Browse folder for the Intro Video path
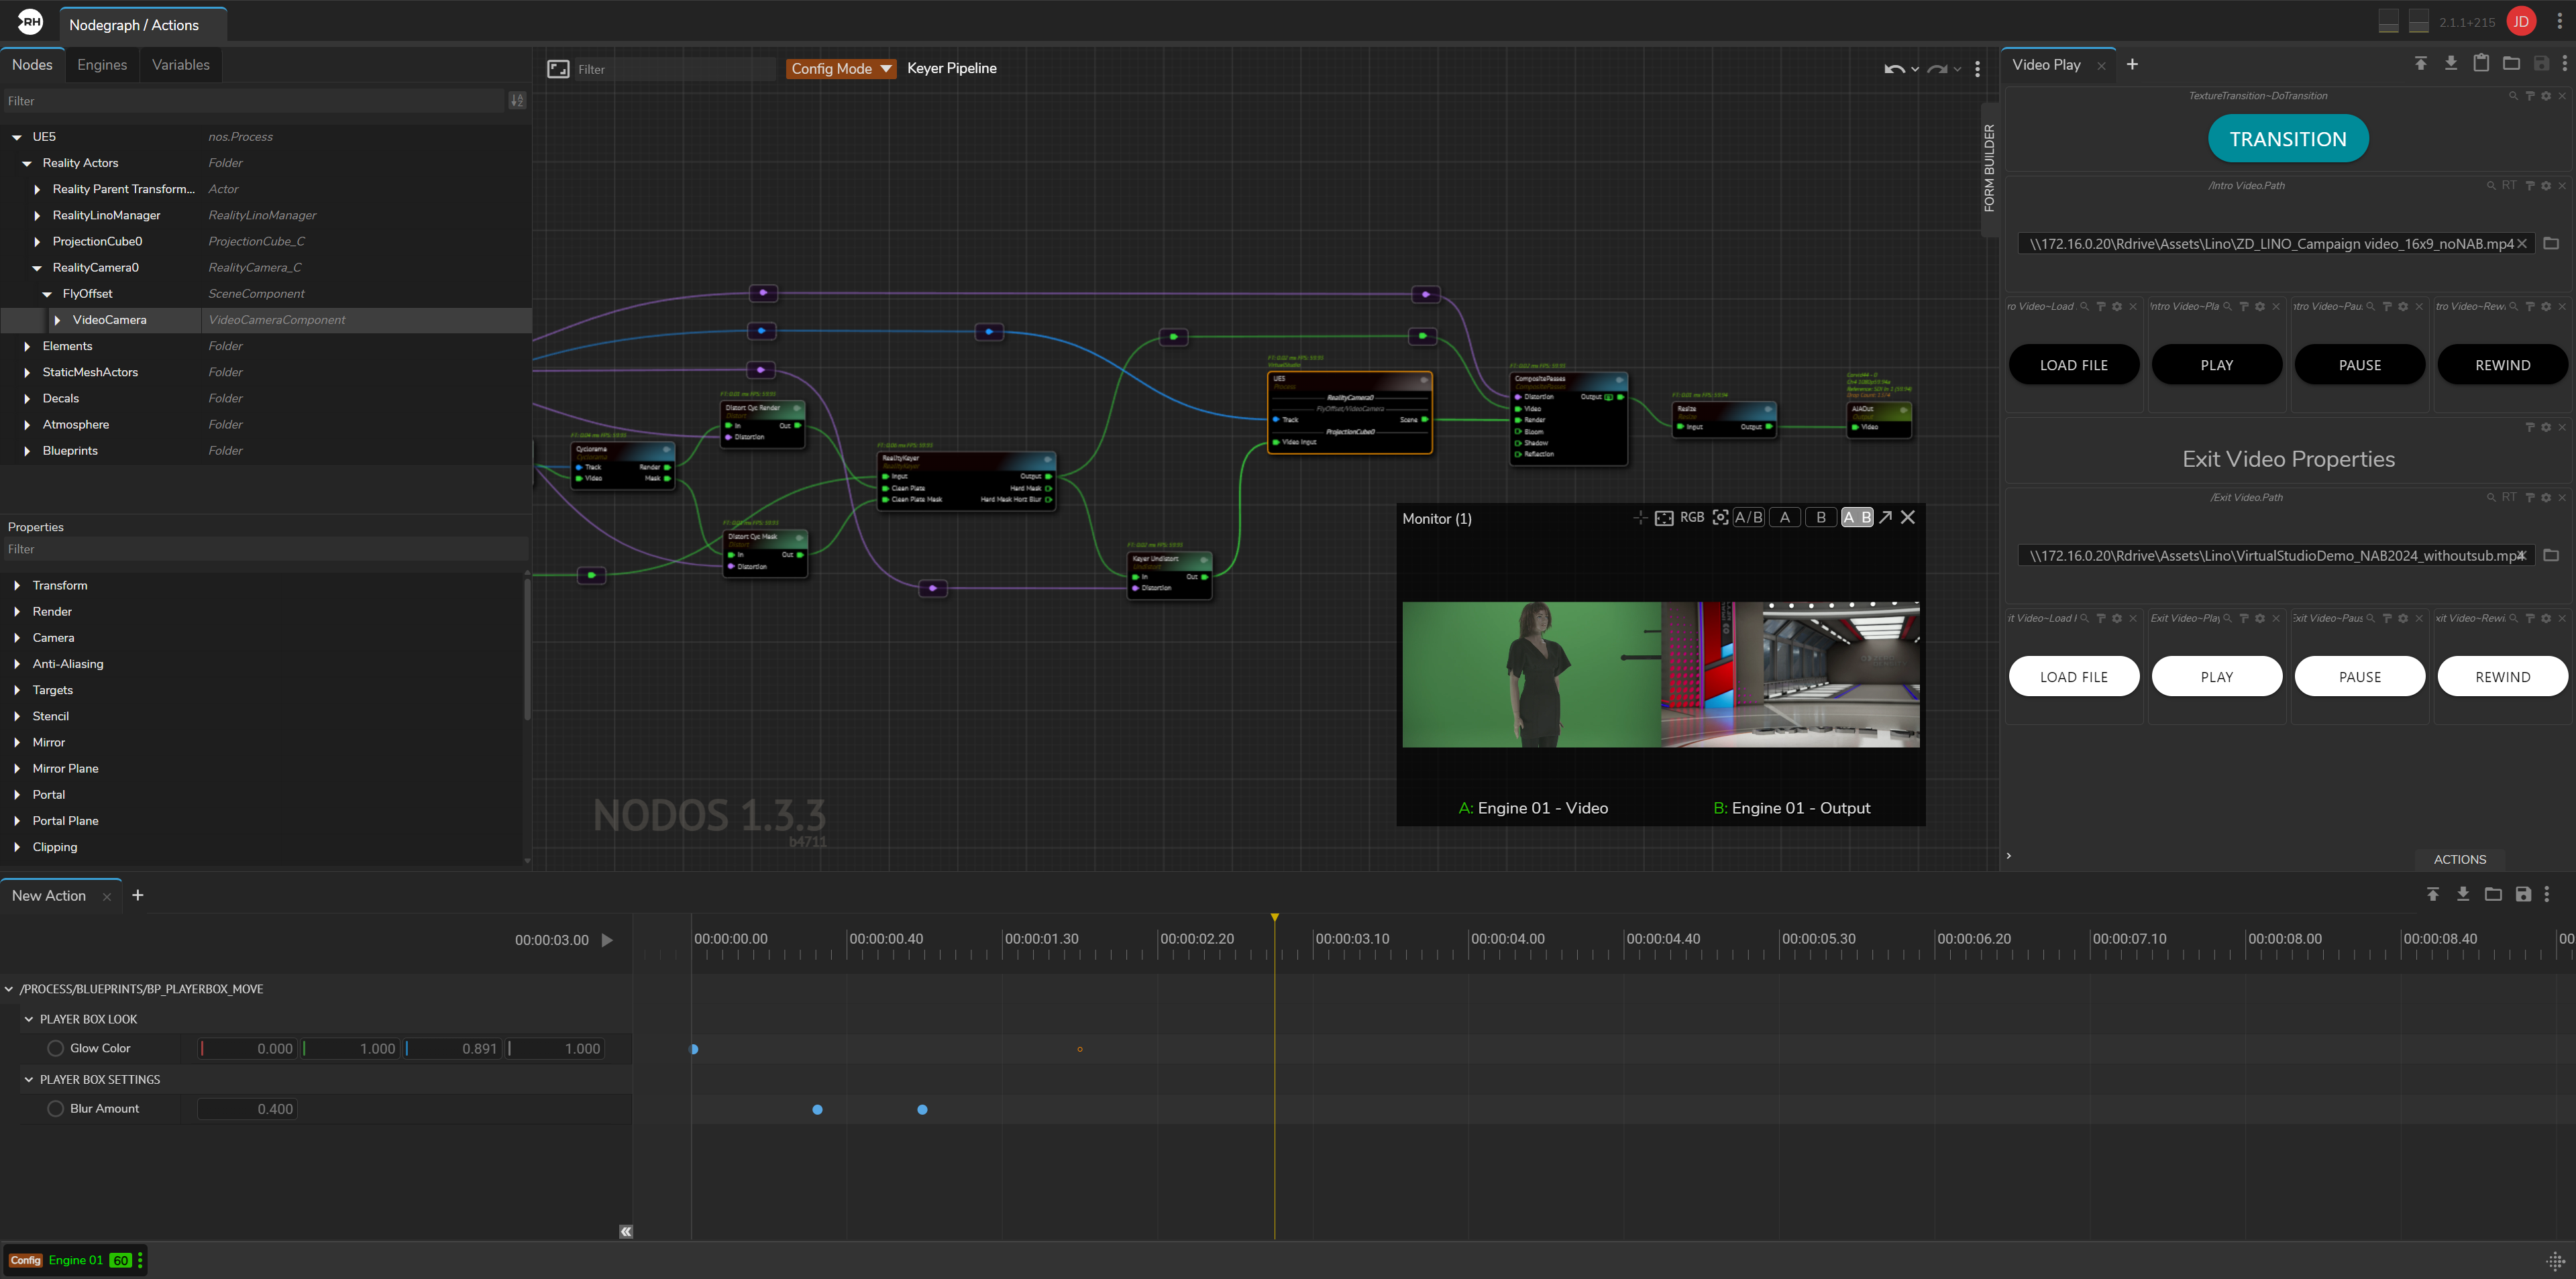Image resolution: width=2576 pixels, height=1279 pixels. 2551,243
